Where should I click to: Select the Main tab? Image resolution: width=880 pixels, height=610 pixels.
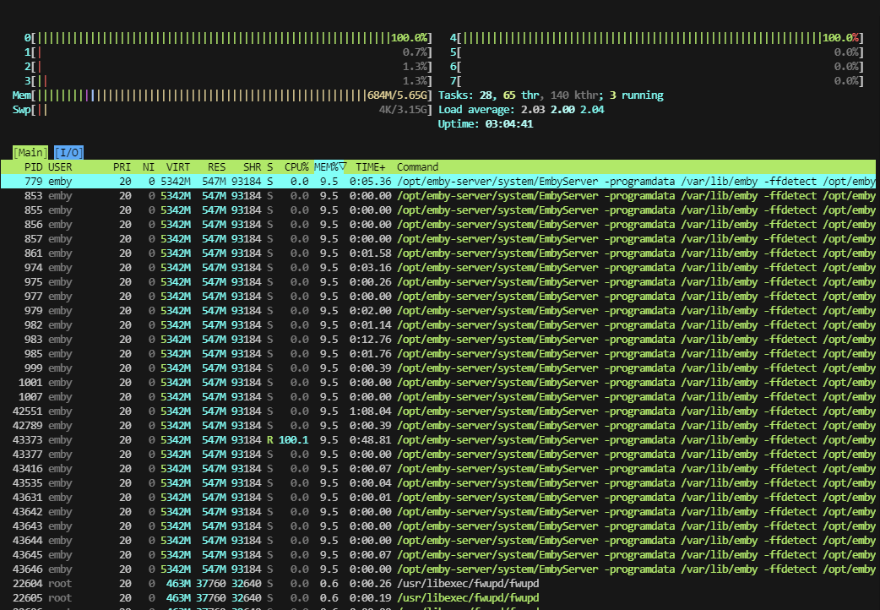30,152
